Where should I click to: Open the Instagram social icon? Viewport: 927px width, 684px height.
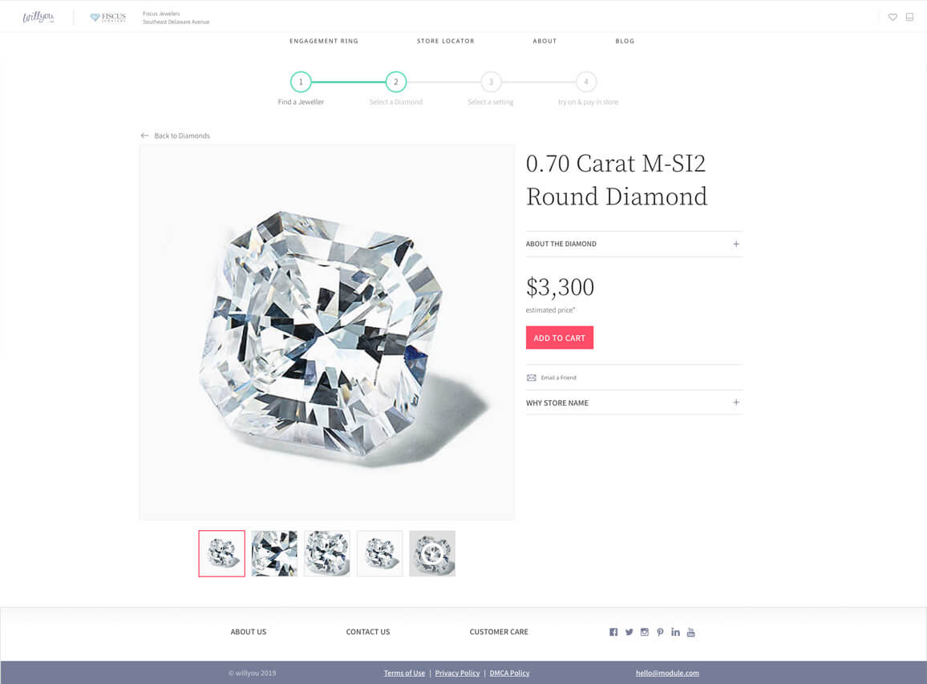645,632
